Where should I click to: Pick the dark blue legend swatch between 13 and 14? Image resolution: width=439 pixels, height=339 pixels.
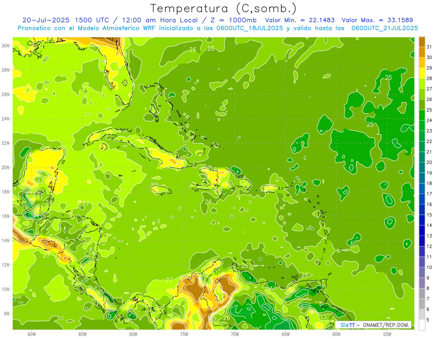422,231
